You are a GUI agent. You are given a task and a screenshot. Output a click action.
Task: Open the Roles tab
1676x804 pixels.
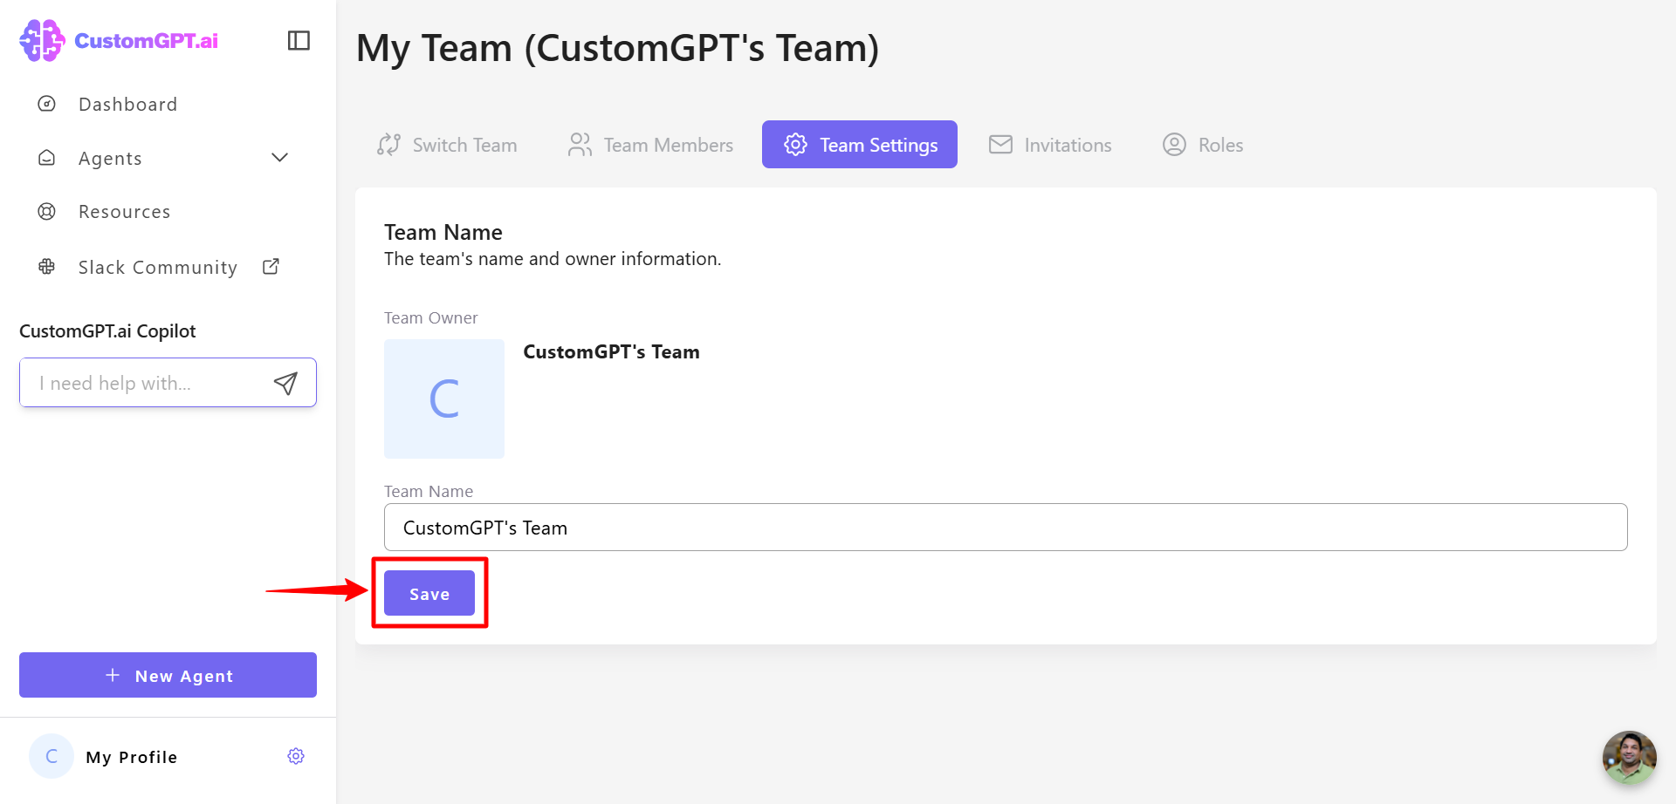[x=1202, y=145]
